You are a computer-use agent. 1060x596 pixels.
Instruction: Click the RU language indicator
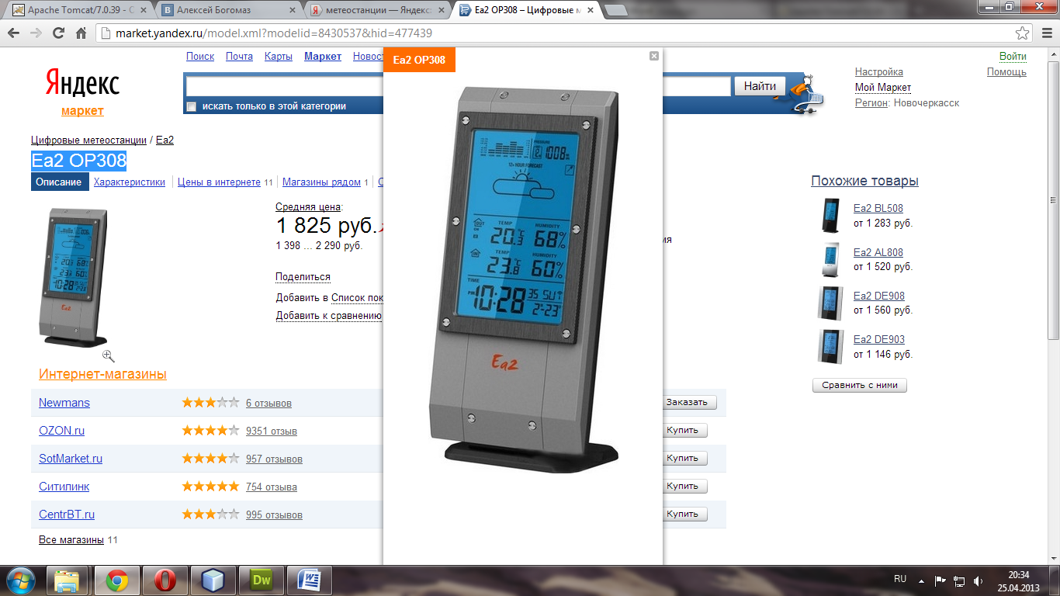(900, 579)
